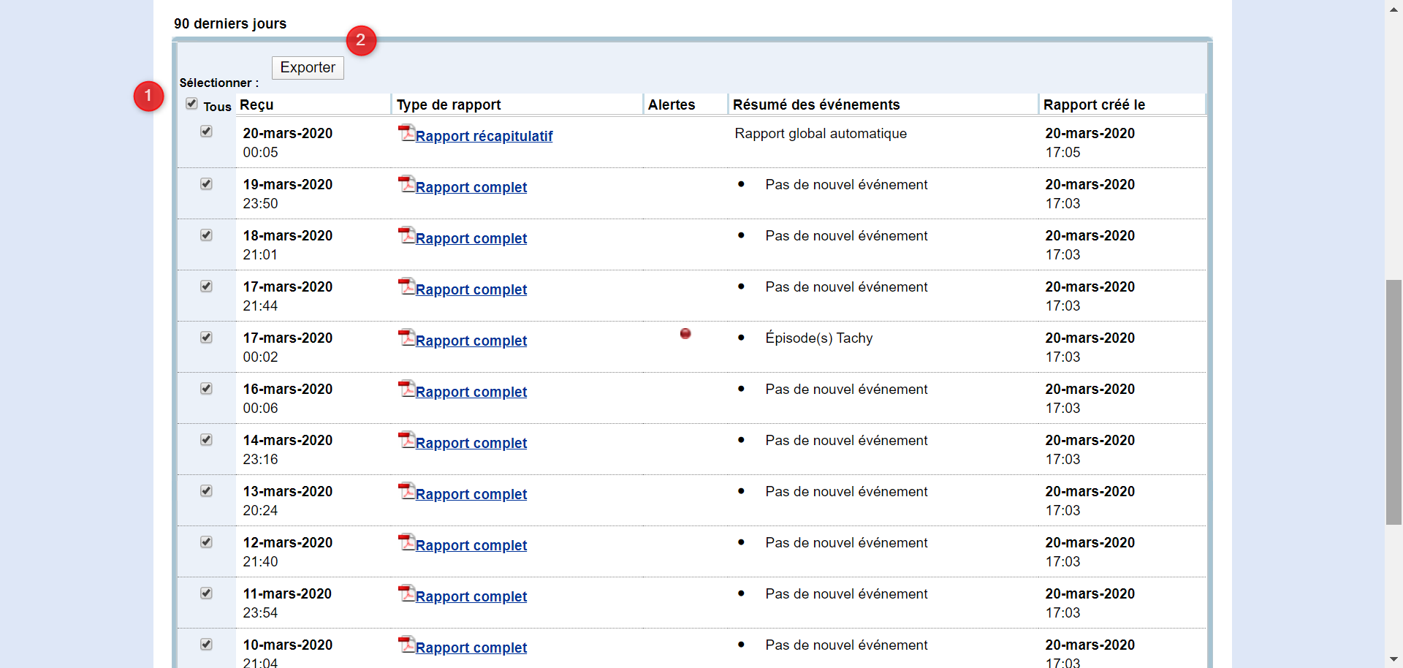Click the Rapport créé le column header
1403x668 pixels.
pyautogui.click(x=1094, y=105)
